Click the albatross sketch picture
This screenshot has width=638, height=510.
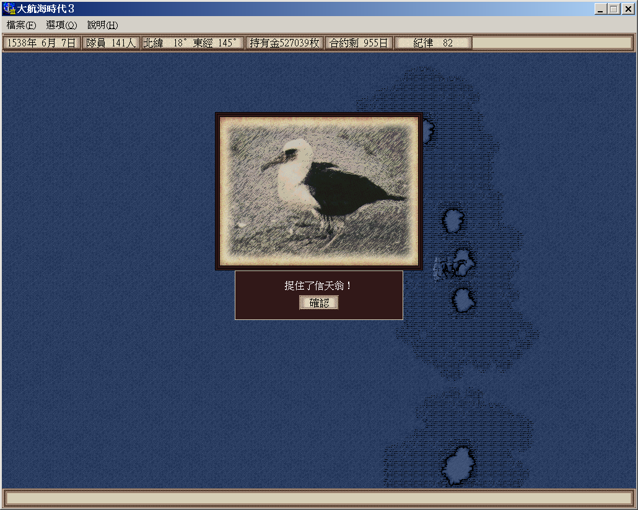click(318, 191)
